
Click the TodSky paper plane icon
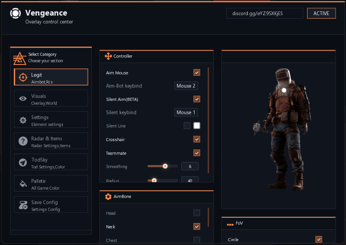point(23,162)
